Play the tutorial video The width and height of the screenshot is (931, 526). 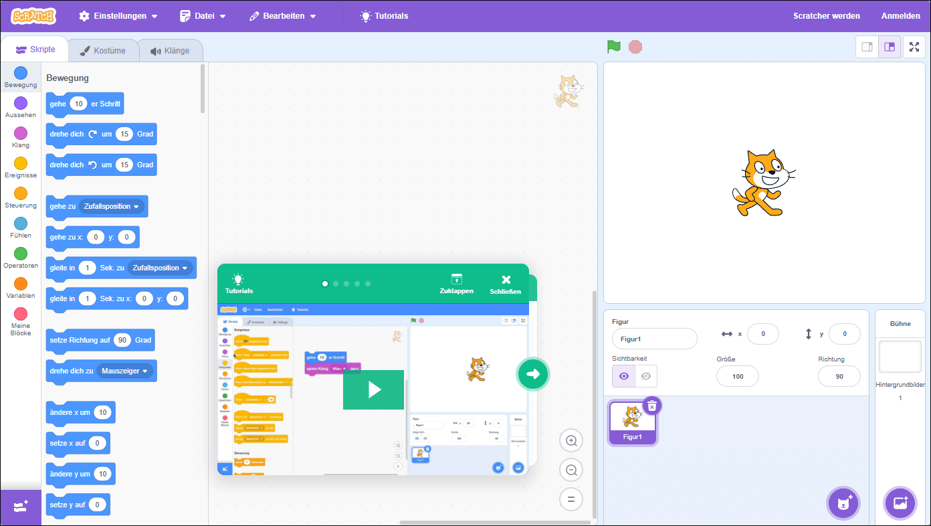(x=373, y=389)
